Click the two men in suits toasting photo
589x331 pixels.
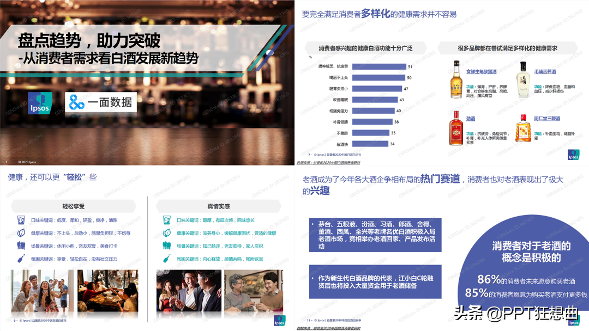coord(189,291)
